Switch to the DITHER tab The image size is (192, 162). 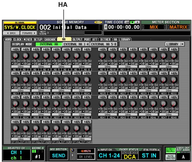coord(105,39)
